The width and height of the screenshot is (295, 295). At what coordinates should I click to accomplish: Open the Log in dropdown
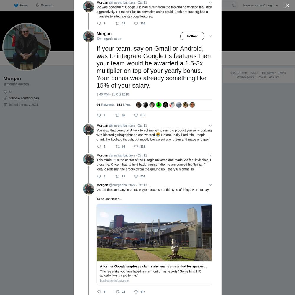(272, 5)
